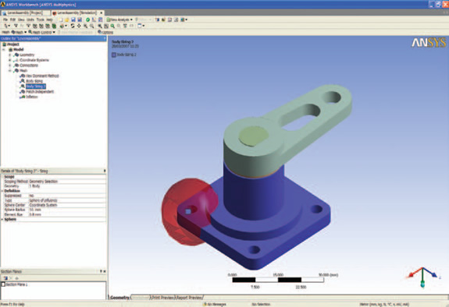Select Coordinate Systems in the outline
The image size is (449, 307).
tap(34, 60)
